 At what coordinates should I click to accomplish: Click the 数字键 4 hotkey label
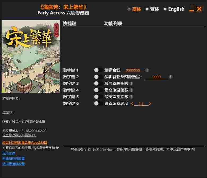tap(71, 90)
